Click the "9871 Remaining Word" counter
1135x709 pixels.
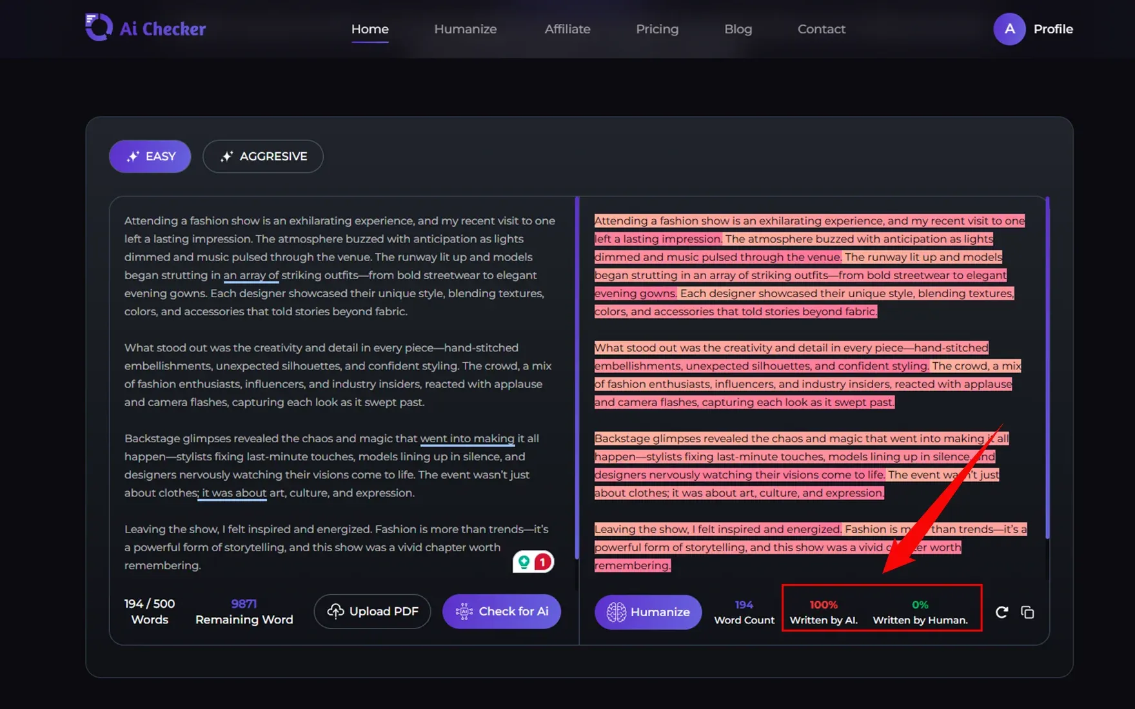pos(244,612)
